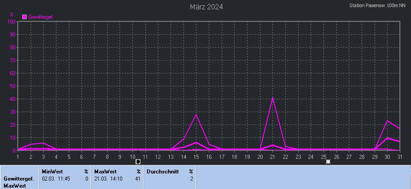Click the x-axis label for day 18
Image resolution: width=411 pixels, height=189 pixels.
(x=234, y=157)
